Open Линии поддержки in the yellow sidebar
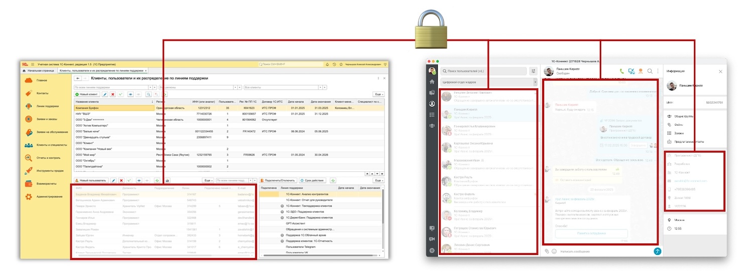Viewport: 753px width, 280px height. 47,106
